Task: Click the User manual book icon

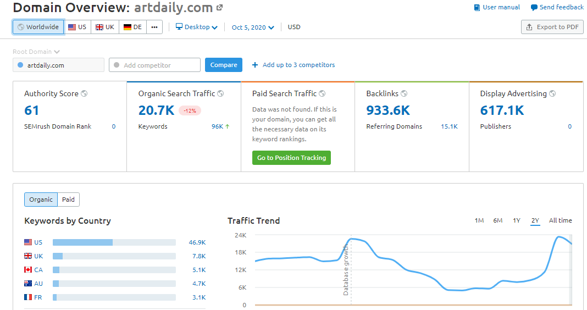Action: 477,8
